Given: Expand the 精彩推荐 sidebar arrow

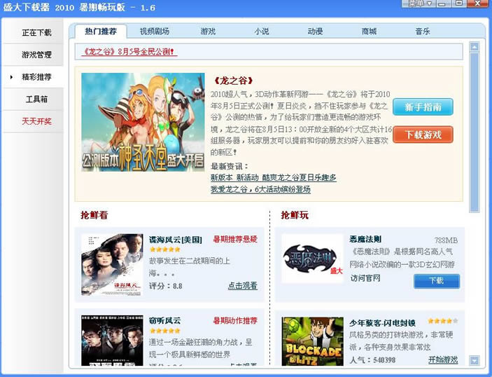Looking at the screenshot, I should click(11, 77).
